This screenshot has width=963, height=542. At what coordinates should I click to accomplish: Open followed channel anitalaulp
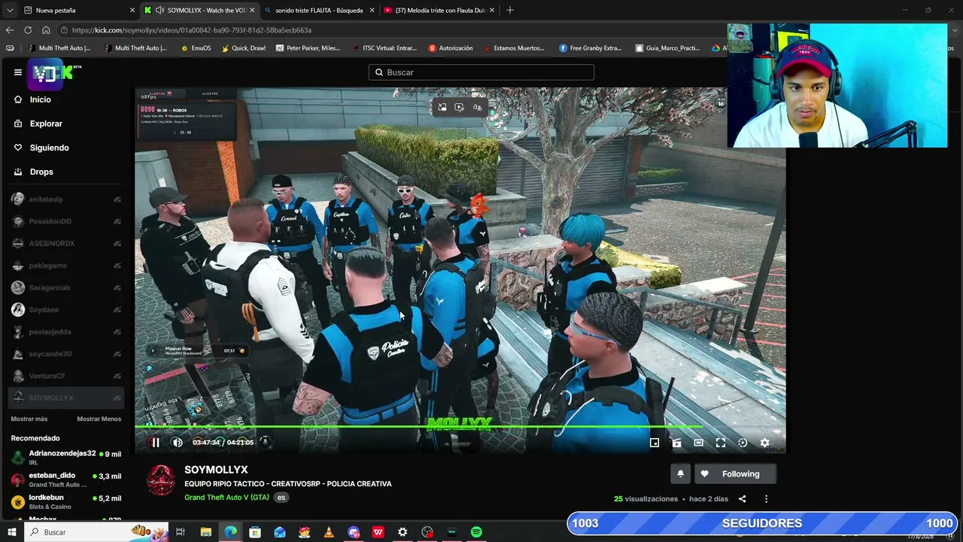click(x=66, y=199)
